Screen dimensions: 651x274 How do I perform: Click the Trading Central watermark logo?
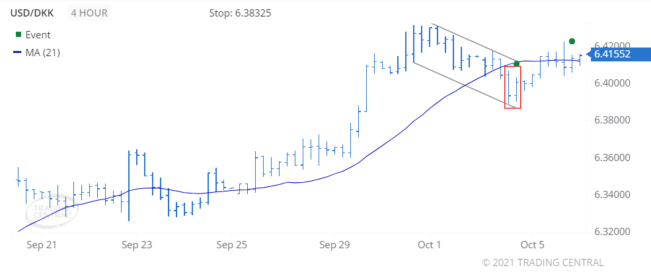pyautogui.click(x=48, y=212)
